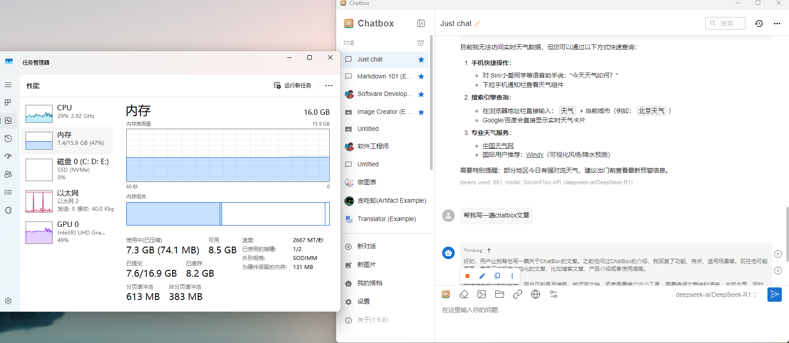Screen dimensions: 789x343
Task: Open Processes page icon in Task Manager sidebar
Action: [x=8, y=103]
